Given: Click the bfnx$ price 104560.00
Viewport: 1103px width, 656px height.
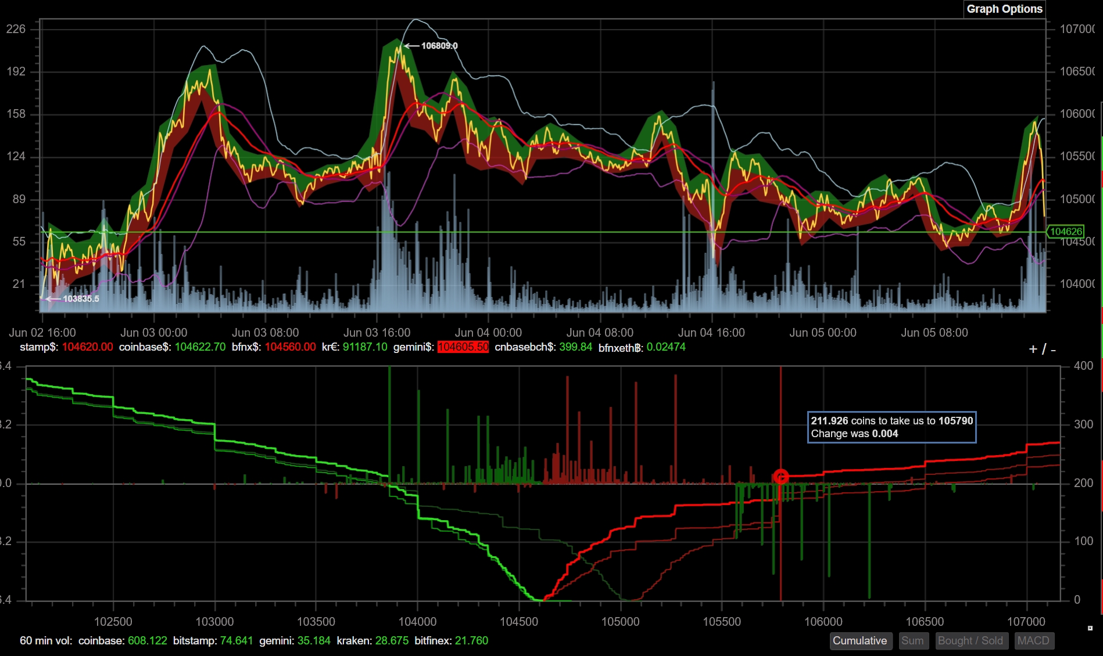Looking at the screenshot, I should 290,347.
